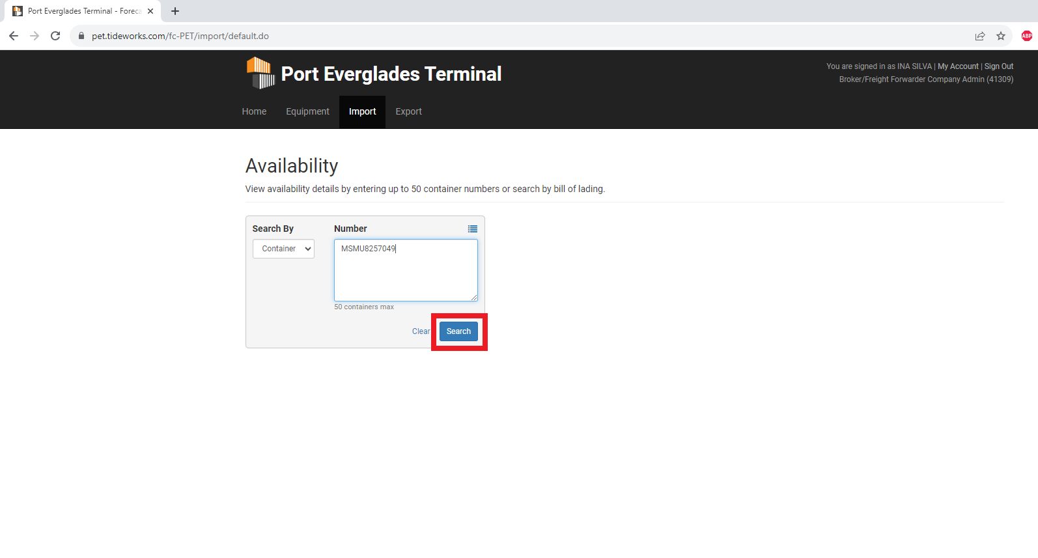1038x558 pixels.
Task: Click the browser forward arrow
Action: 35,36
